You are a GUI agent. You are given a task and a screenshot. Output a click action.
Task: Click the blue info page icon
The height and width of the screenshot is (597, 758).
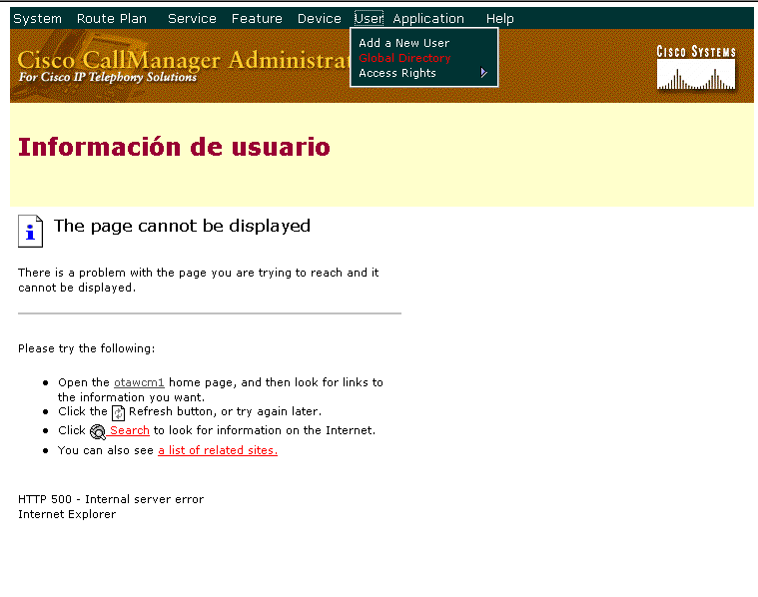pos(30,231)
